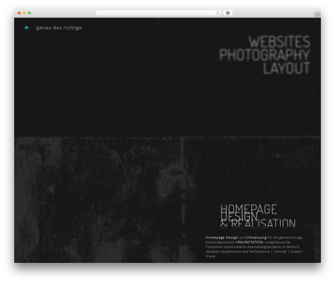
Task: Click the bold 'Homepage Design' text
Action: 222,238
